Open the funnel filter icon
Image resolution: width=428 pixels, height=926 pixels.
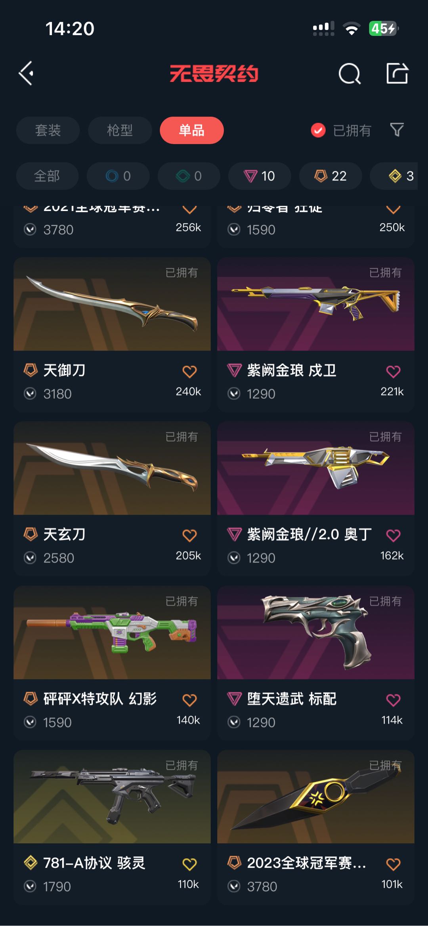click(397, 130)
